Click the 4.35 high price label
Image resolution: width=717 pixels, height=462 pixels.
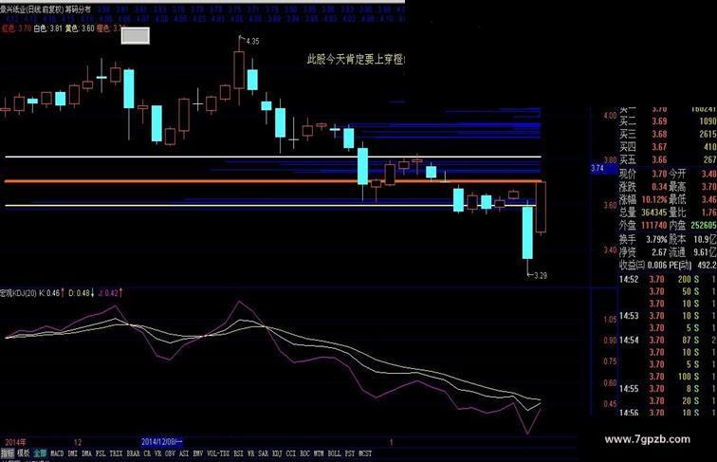(252, 41)
